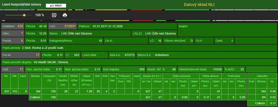
Task: Click the Popis porostní skupiny row
Action: (x=139, y=62)
